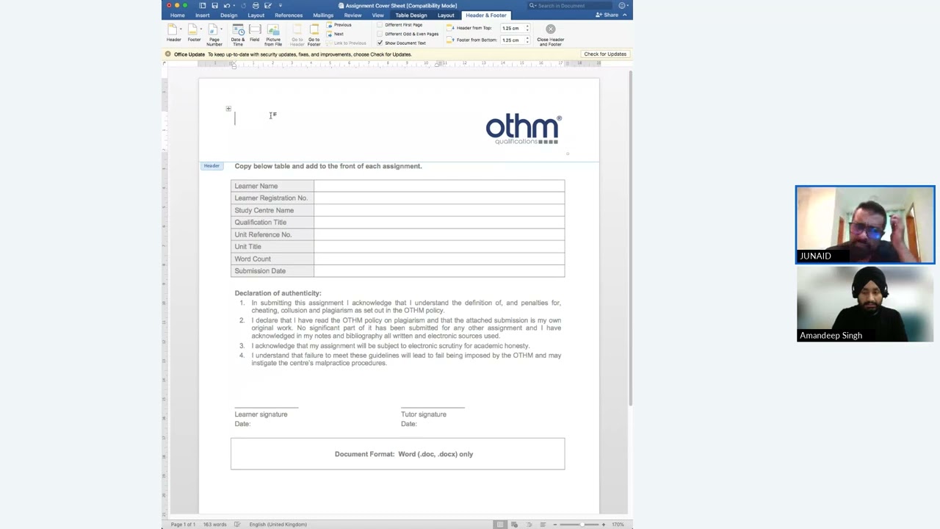Click Page 1 of 1 indicator
This screenshot has width=940, height=529.
(x=183, y=524)
